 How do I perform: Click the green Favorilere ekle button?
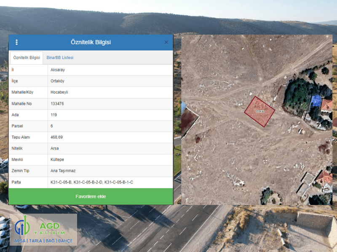click(x=91, y=197)
